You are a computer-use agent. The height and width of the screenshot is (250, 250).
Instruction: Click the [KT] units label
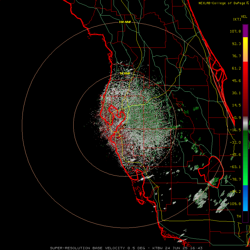[237, 19]
